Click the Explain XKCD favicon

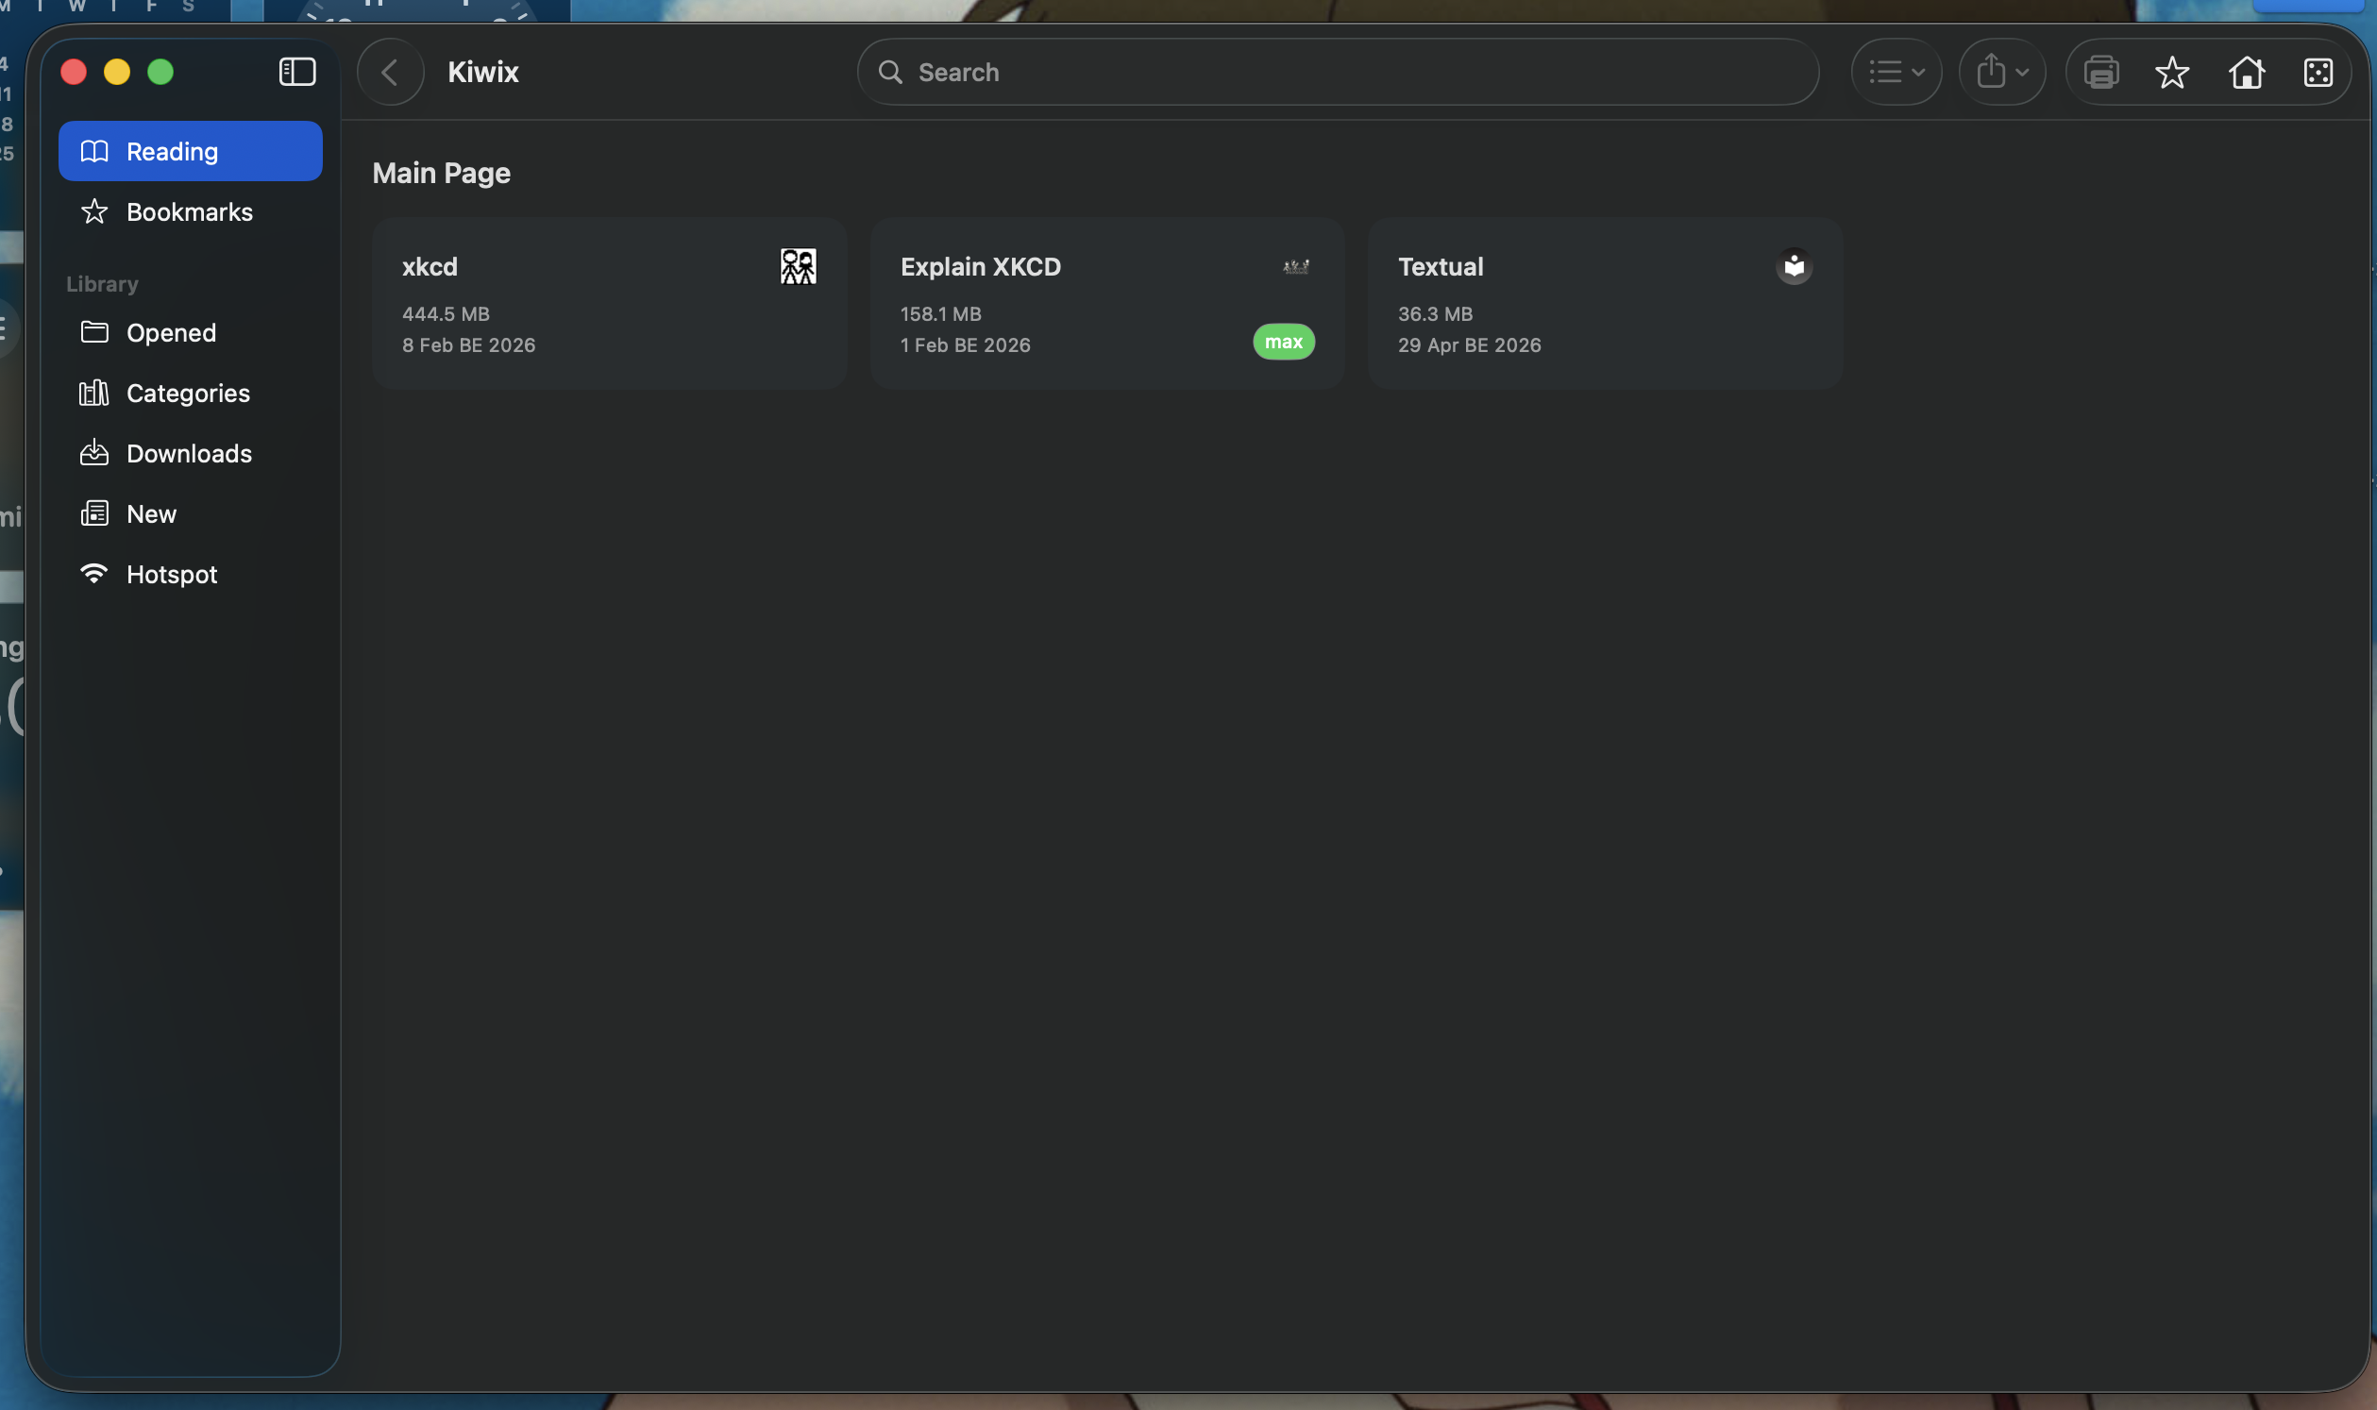coord(1296,267)
